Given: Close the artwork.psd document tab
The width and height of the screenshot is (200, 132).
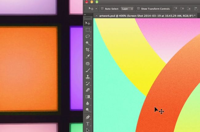Looking at the screenshot, I should coord(97,15).
